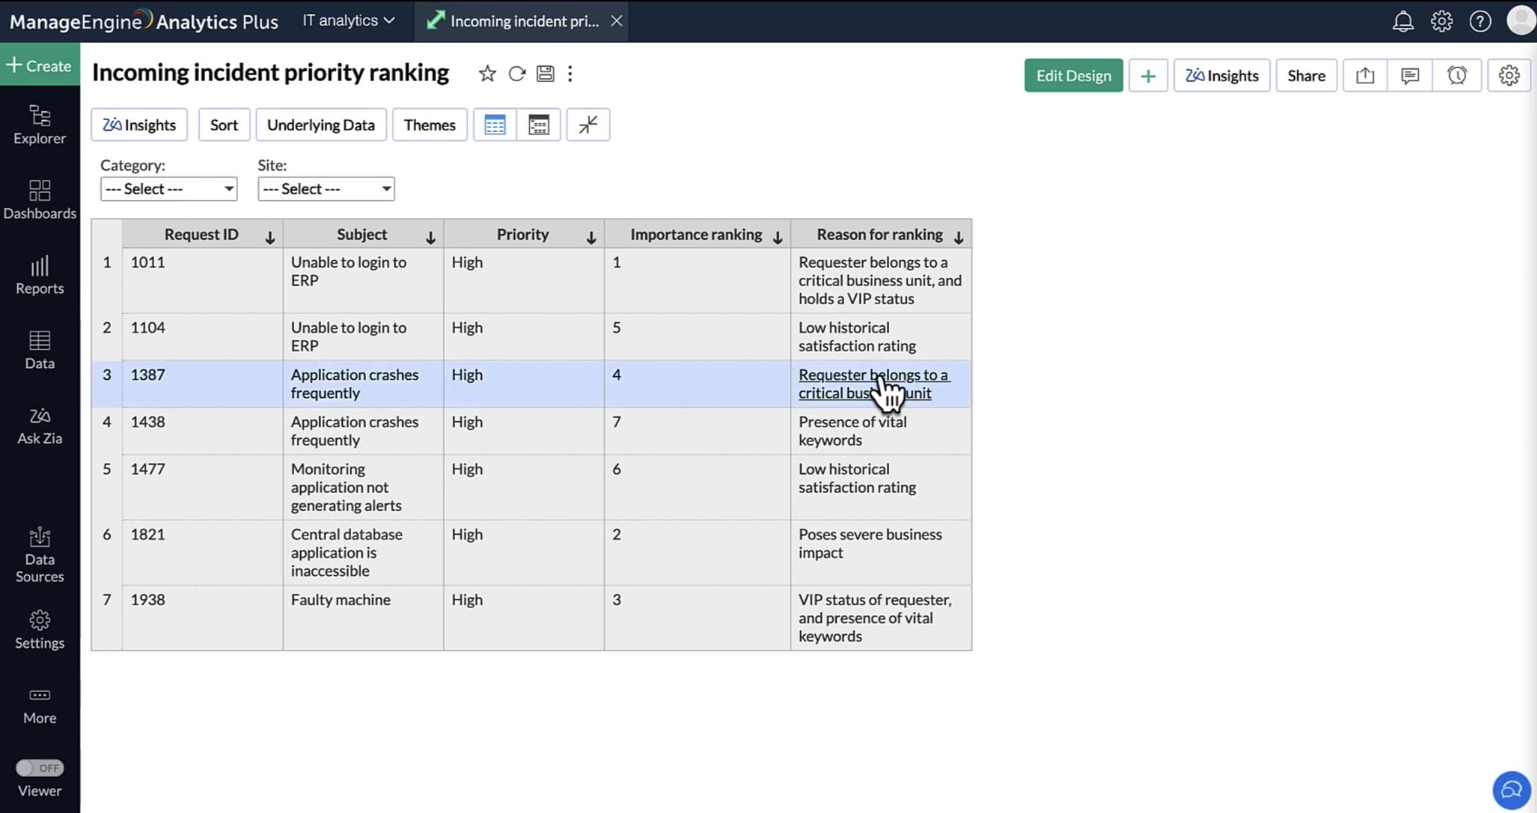Switch to the Incoming incident priority tab
Screen dimensions: 1537x813
click(523, 21)
